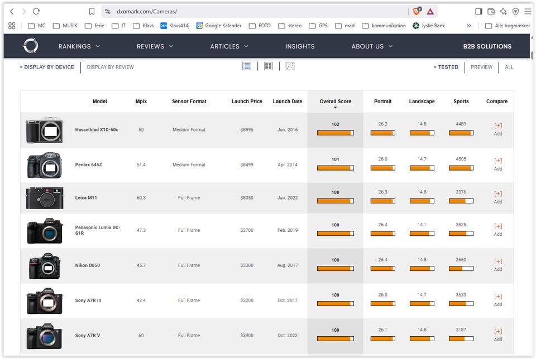Screen dimensions: 536x359
Task: Switch to grid view icon
Action: click(269, 66)
